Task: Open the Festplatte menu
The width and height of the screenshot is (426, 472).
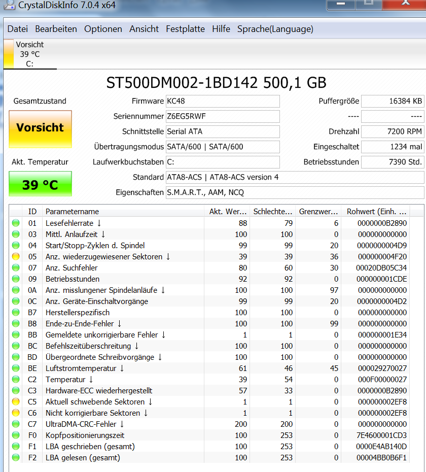Action: pyautogui.click(x=185, y=29)
